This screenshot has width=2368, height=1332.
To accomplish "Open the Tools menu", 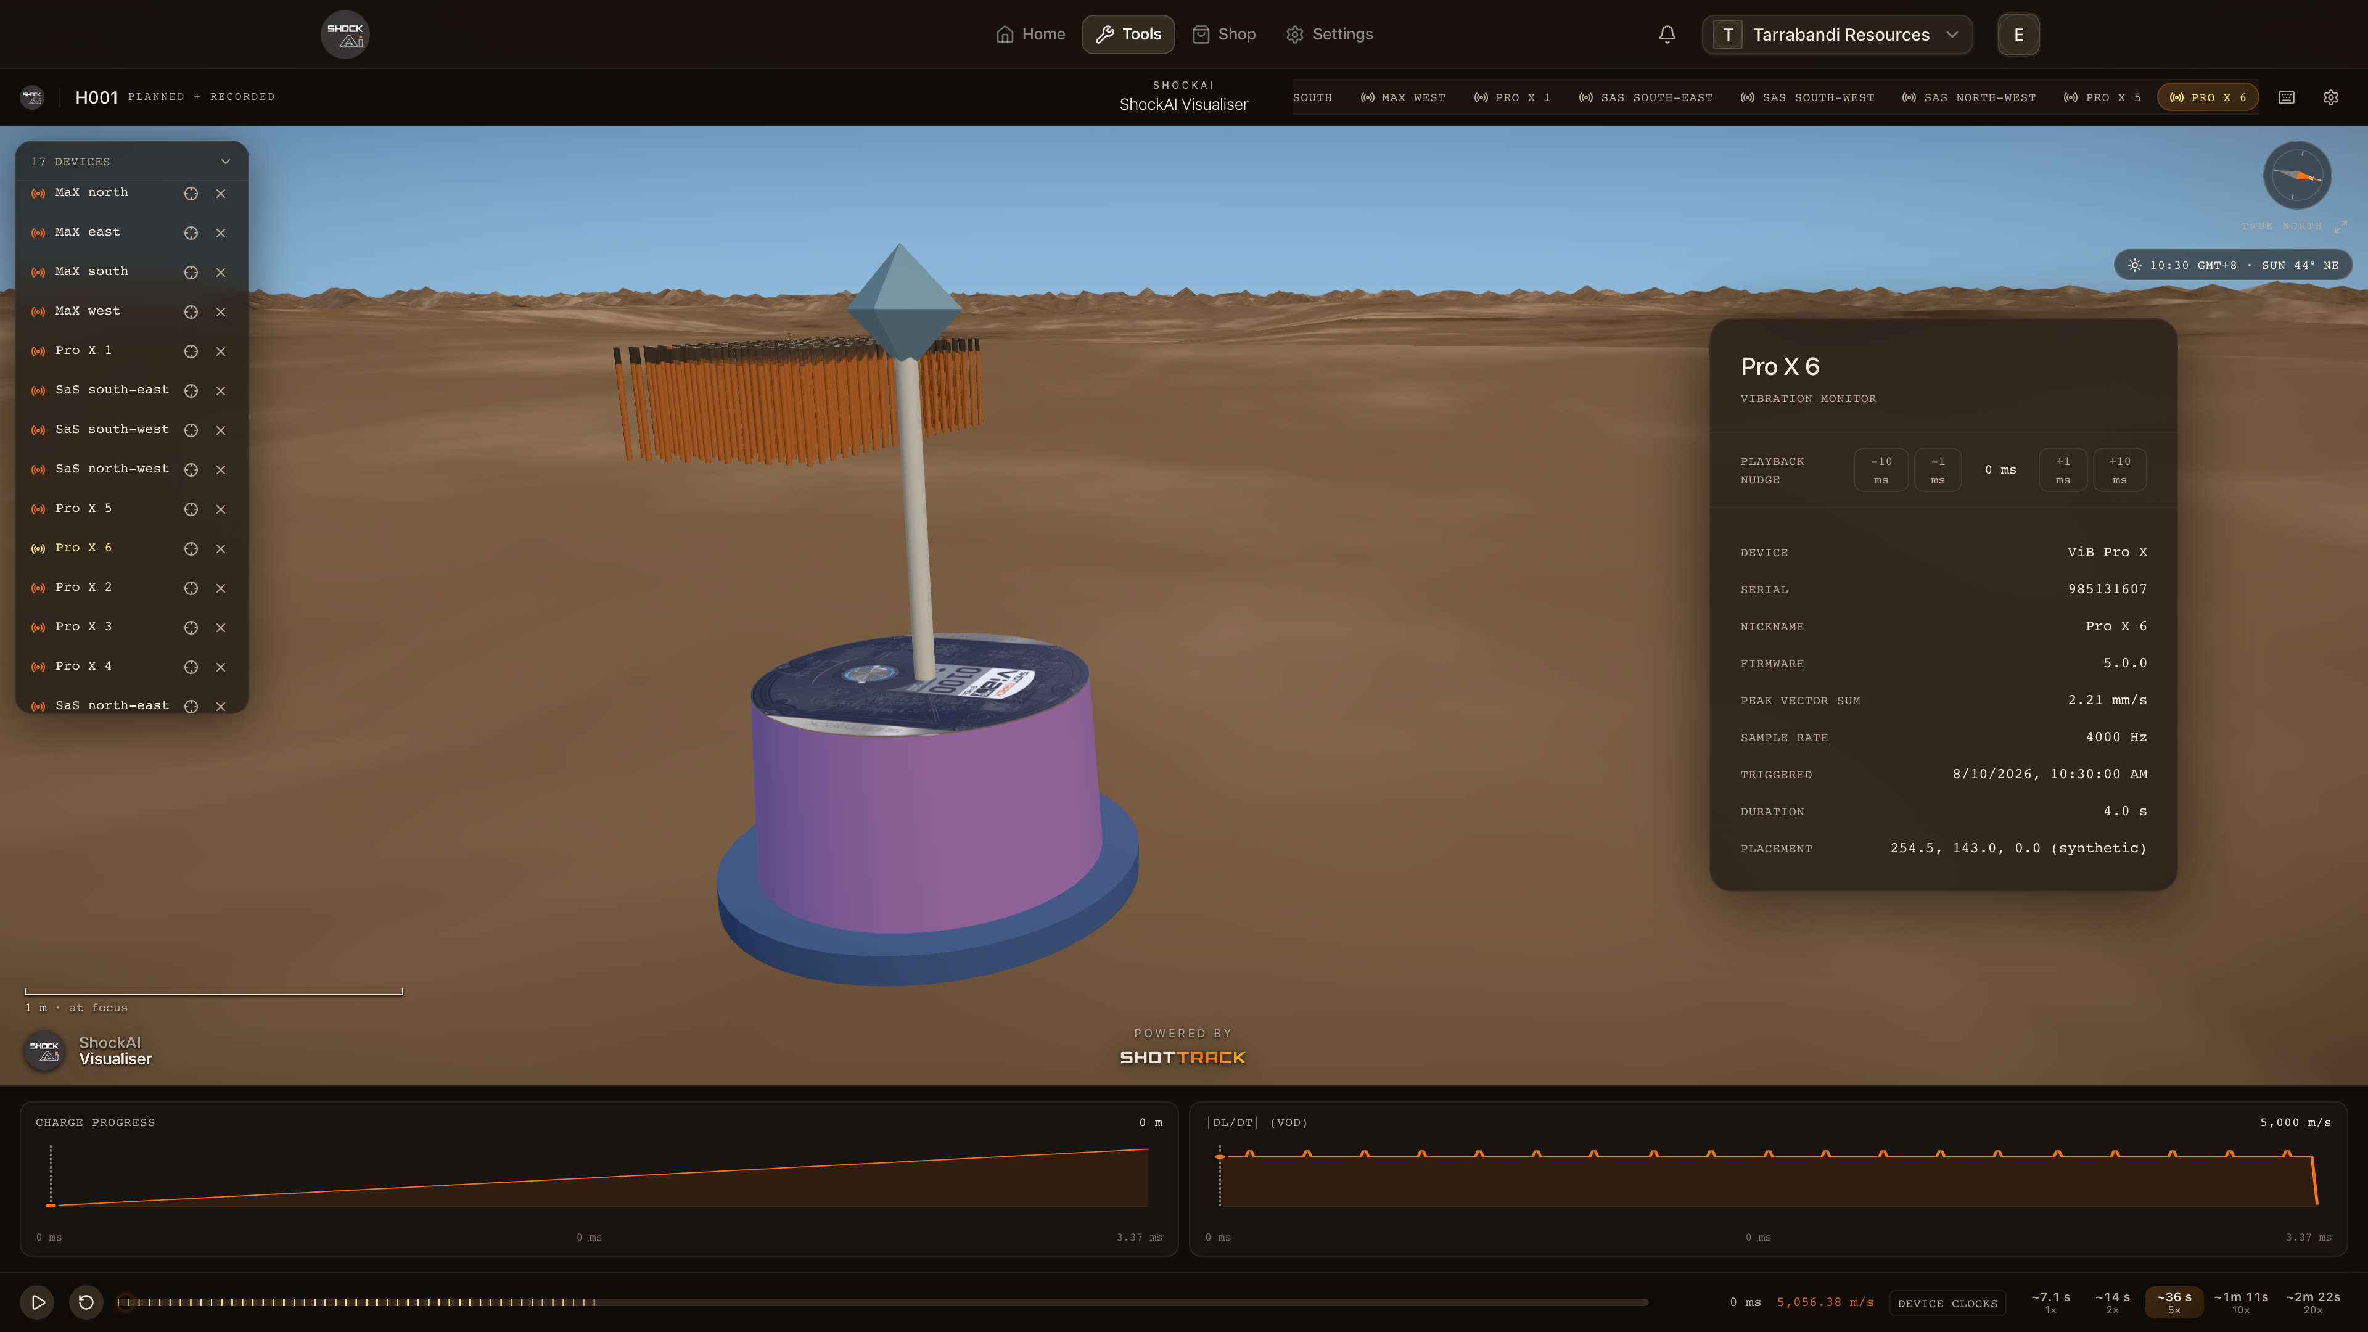I will coord(1128,35).
